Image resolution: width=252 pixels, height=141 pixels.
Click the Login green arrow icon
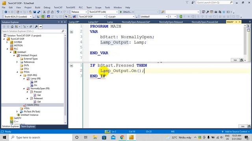pos(180,16)
